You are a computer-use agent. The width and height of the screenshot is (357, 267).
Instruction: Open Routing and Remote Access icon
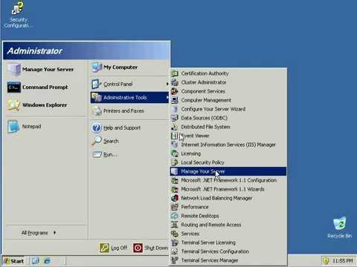(x=175, y=225)
